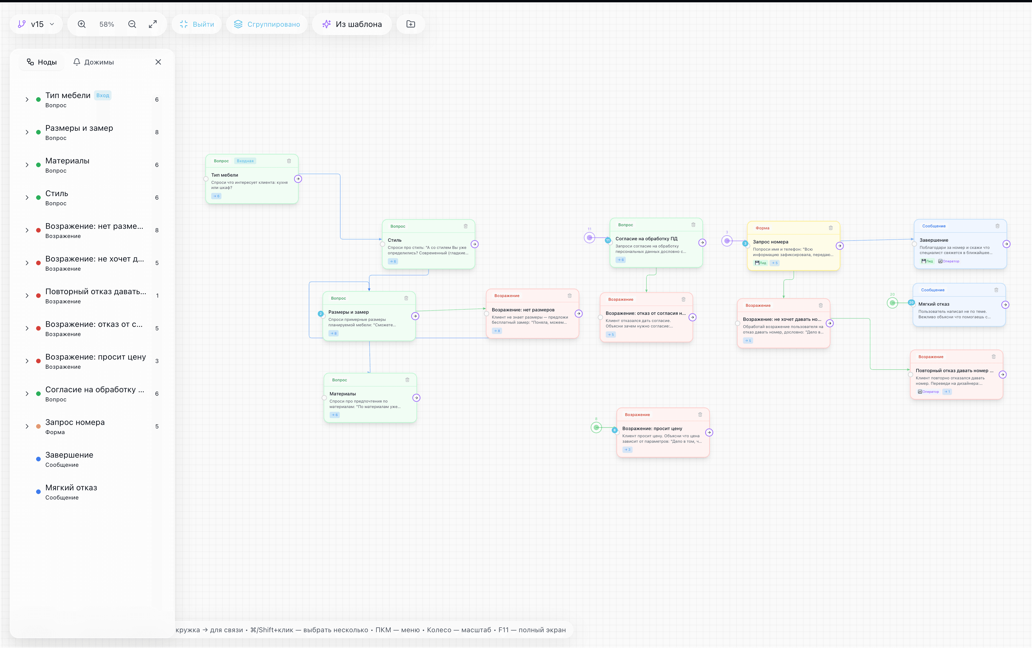Click output arrow connector of Стиль node

tap(474, 244)
